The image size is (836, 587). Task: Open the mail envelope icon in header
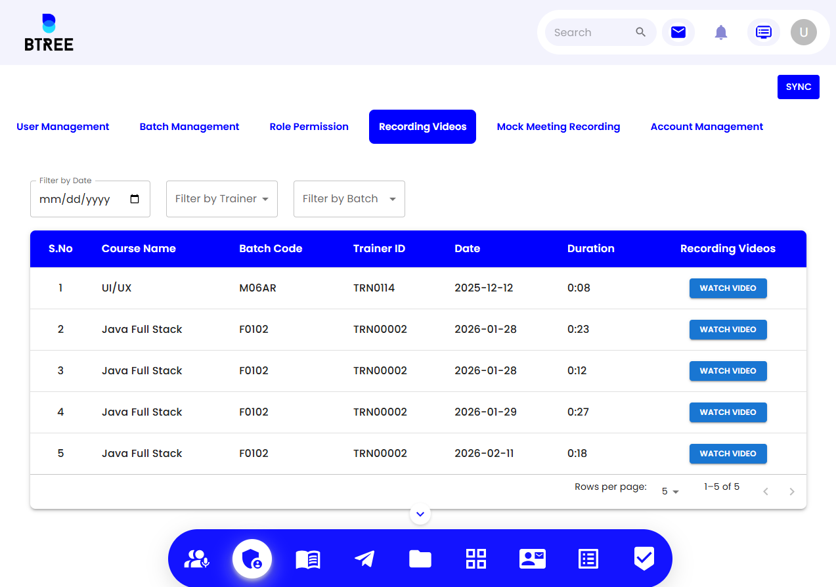[678, 32]
